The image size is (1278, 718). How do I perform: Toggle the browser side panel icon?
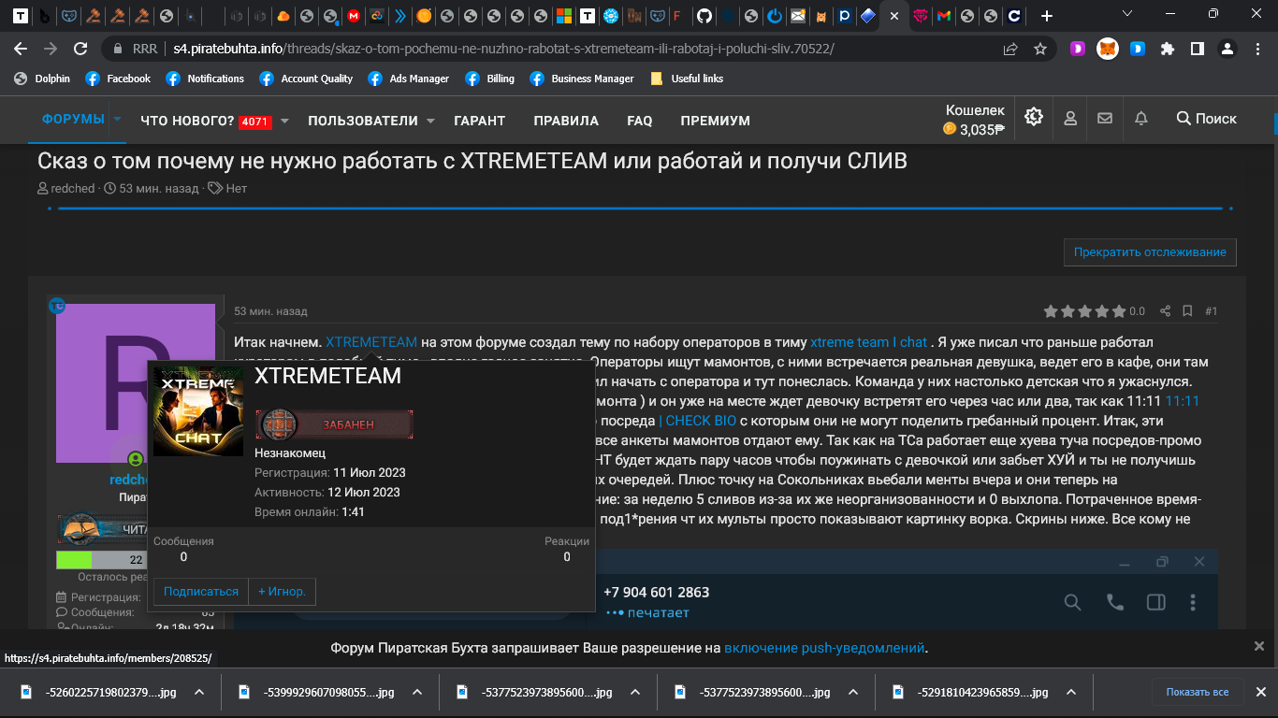[1197, 49]
